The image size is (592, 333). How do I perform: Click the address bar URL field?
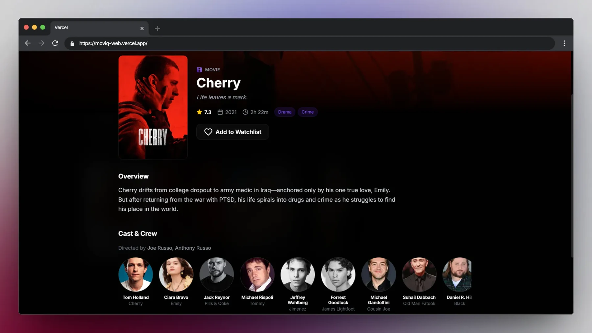[309, 43]
